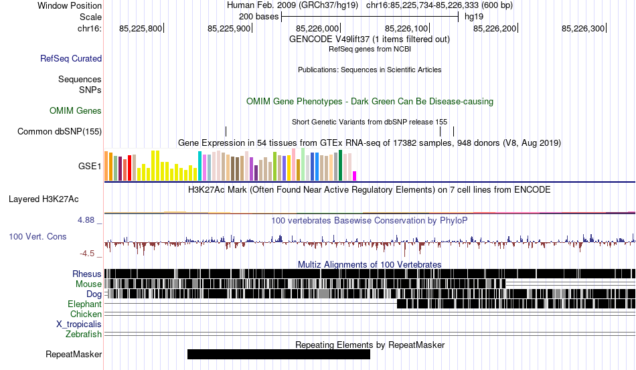
Task: Click the 85,226,100 ruler position
Action: [406, 28]
